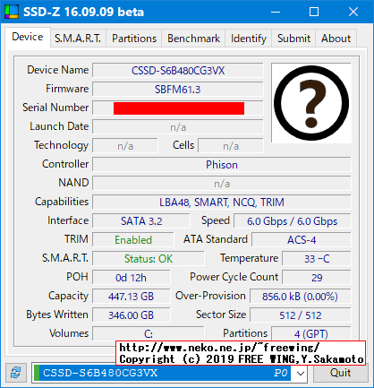Click the Quit button

click(x=340, y=373)
